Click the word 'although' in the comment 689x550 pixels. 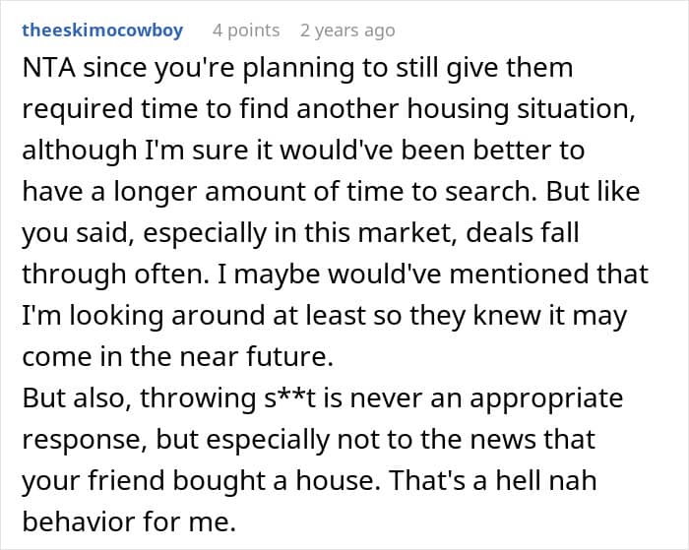(80, 151)
